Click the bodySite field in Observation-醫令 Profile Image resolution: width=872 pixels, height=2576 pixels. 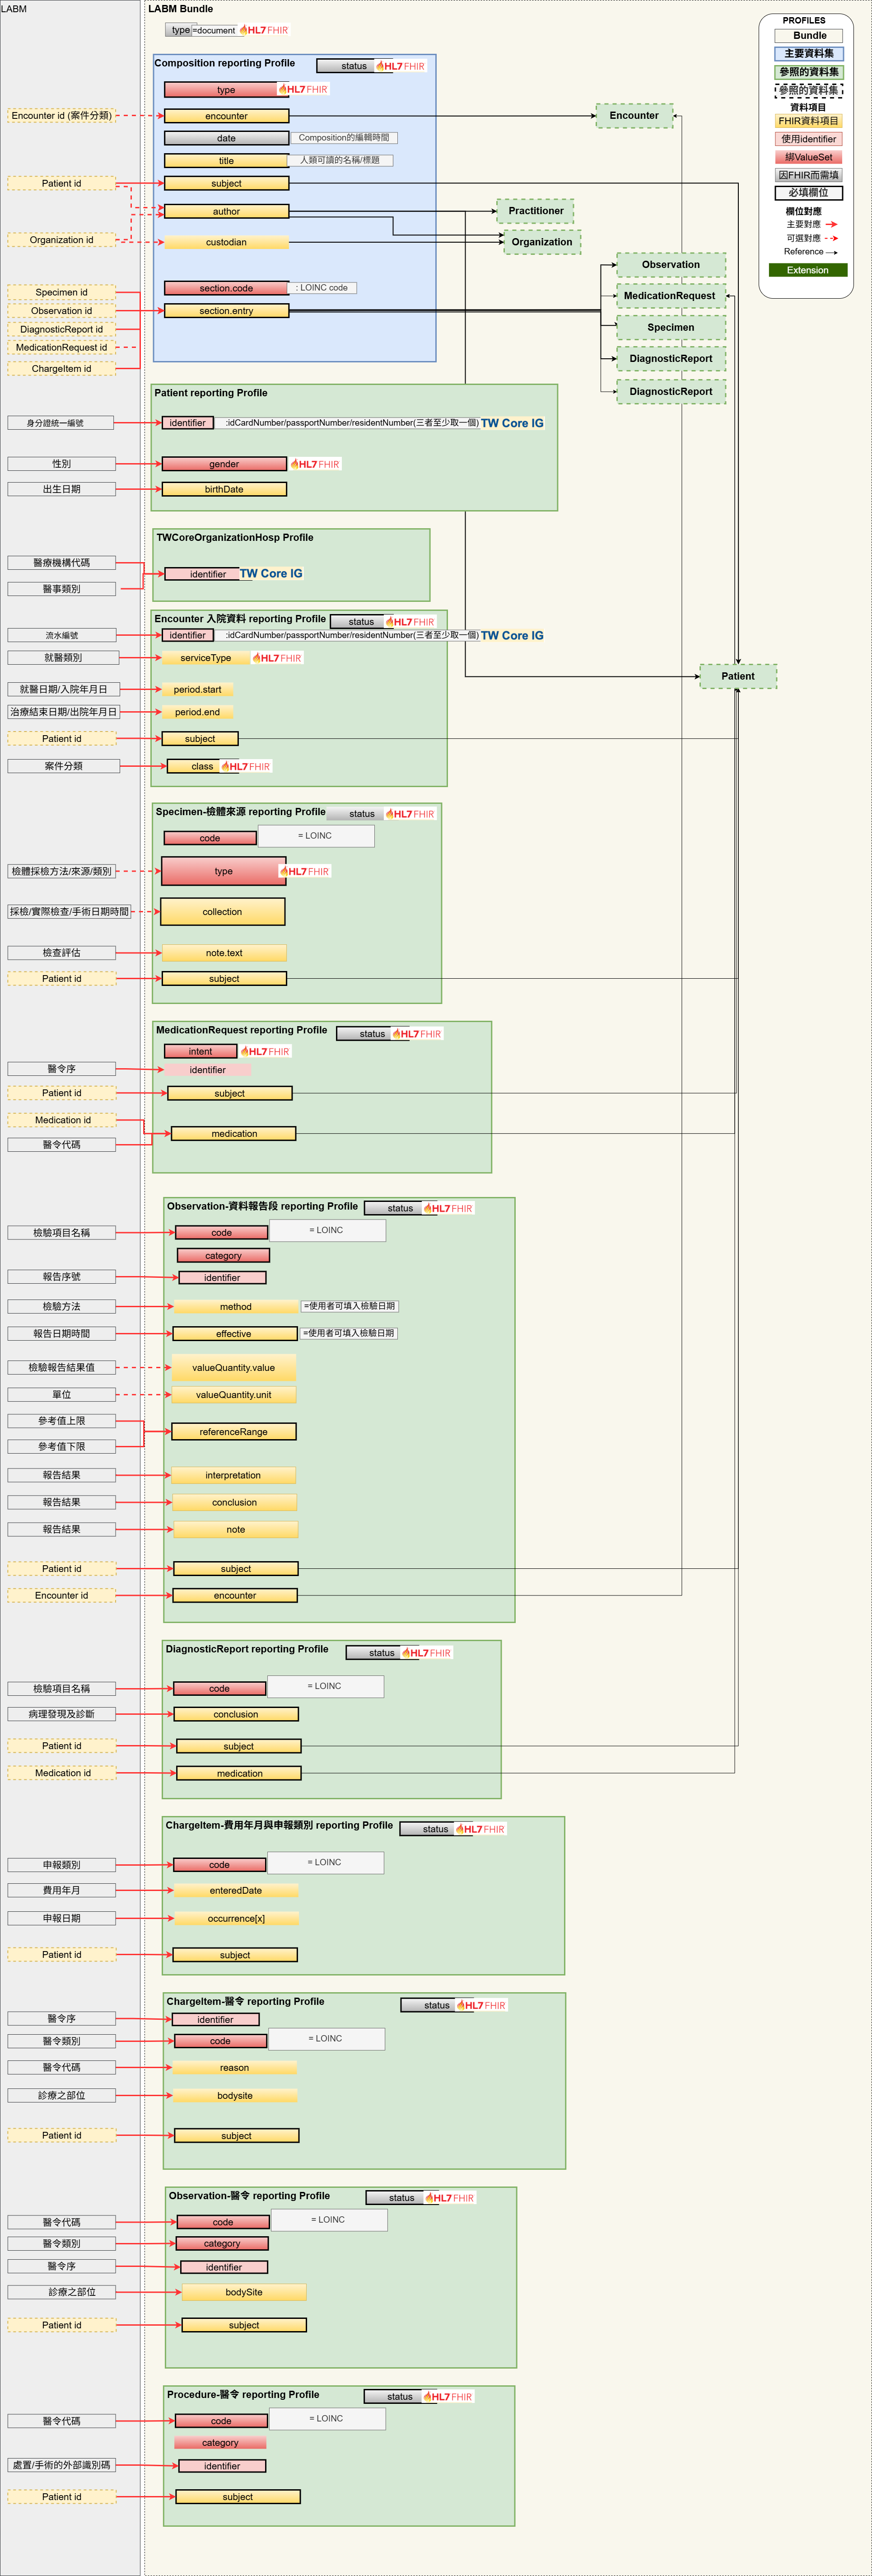(245, 2292)
